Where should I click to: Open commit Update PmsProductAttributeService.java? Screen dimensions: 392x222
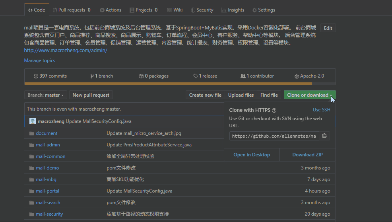coord(149,145)
